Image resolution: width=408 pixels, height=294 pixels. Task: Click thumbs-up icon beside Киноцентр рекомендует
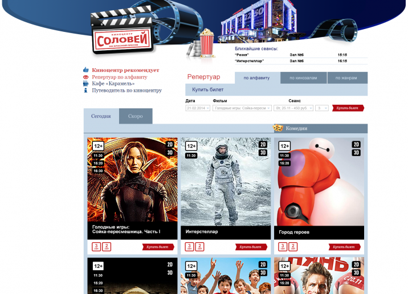(x=86, y=70)
